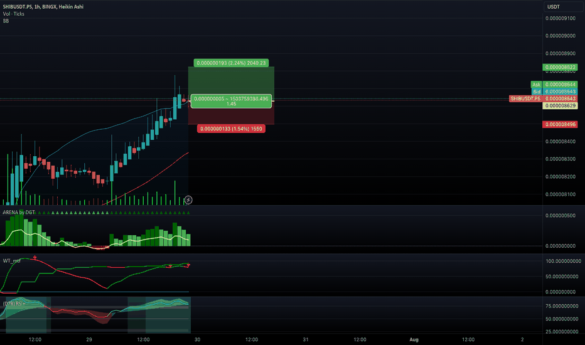Viewport: 585px width, 345px height.
Task: Click the position entry label showing 1.45
Action: point(231,101)
